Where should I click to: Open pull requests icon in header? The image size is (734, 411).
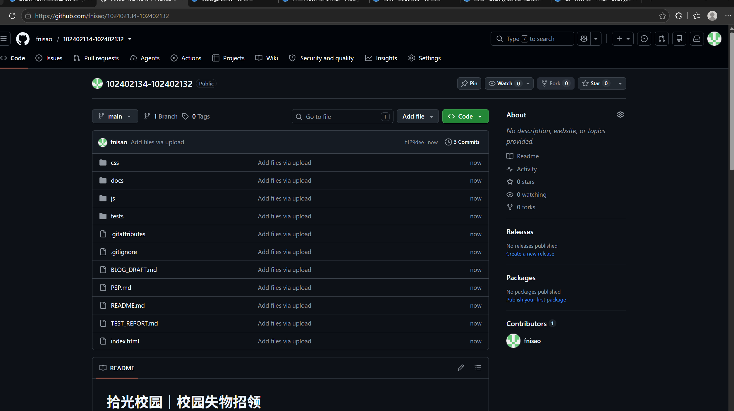tap(662, 39)
